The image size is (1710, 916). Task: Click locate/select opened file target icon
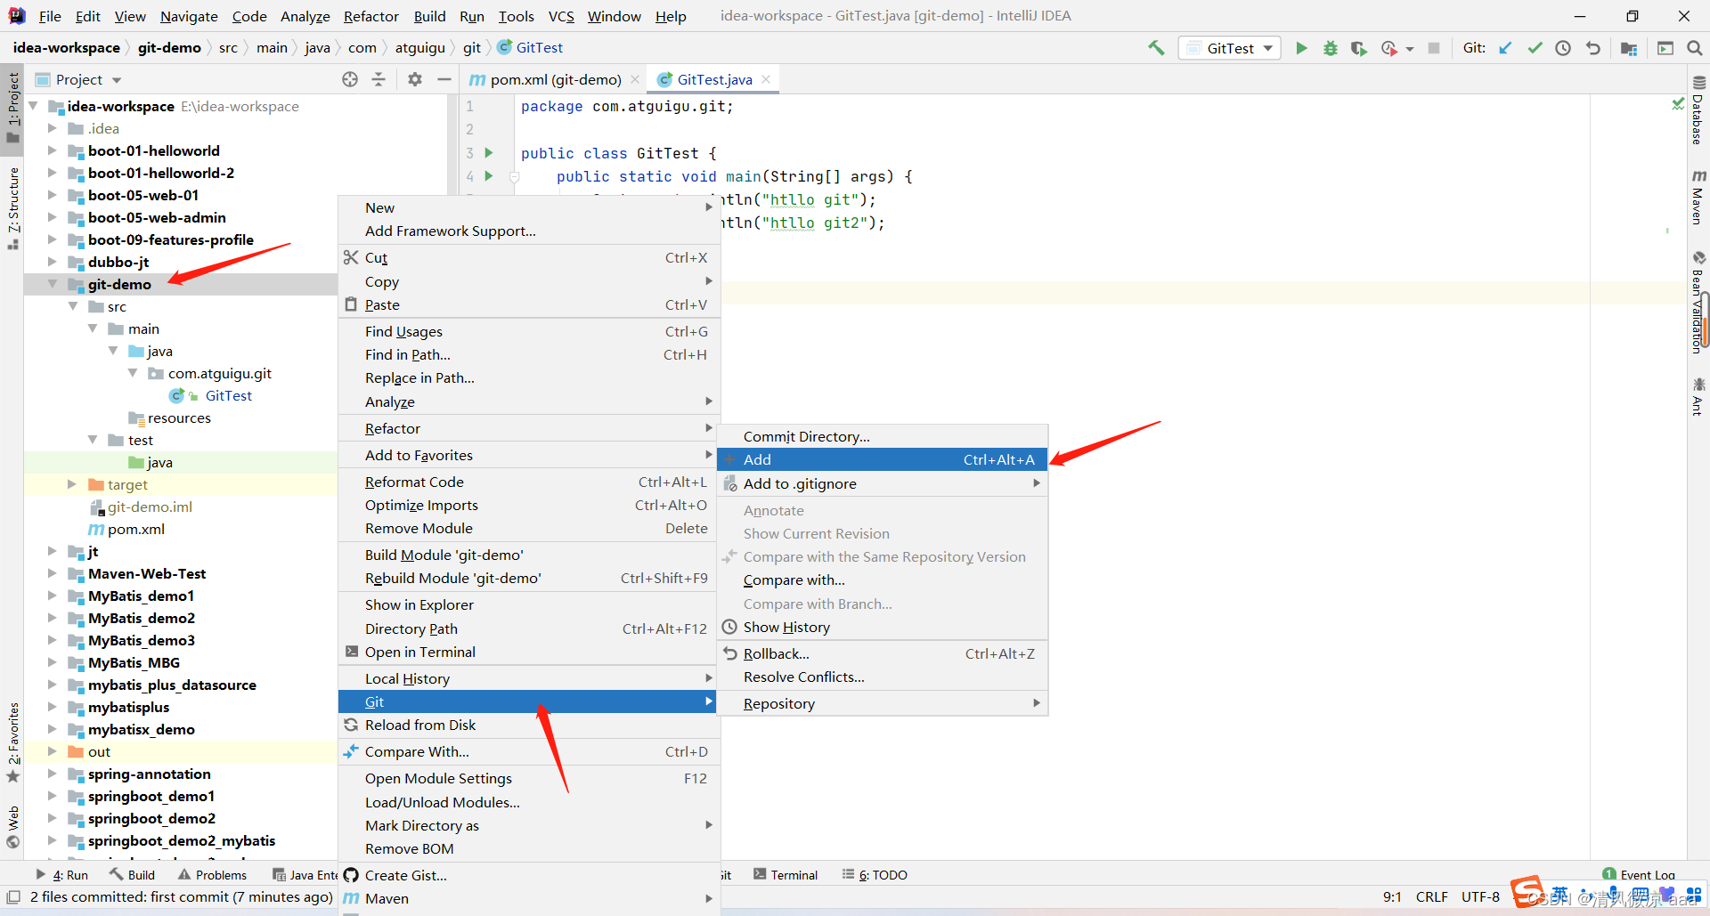click(x=350, y=79)
